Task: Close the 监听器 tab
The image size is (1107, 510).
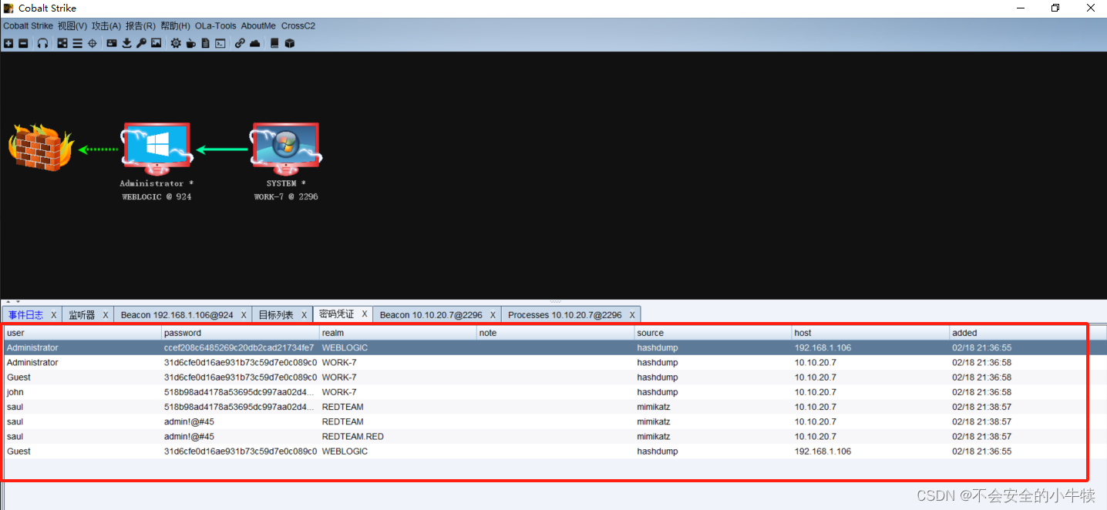Action: (106, 315)
